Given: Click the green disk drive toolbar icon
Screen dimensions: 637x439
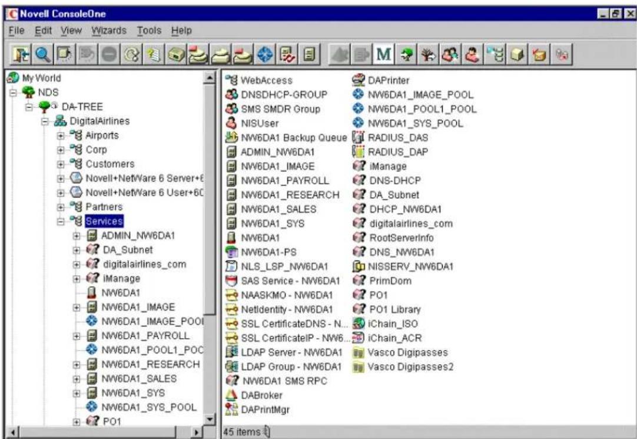Looking at the screenshot, I should pos(176,54).
